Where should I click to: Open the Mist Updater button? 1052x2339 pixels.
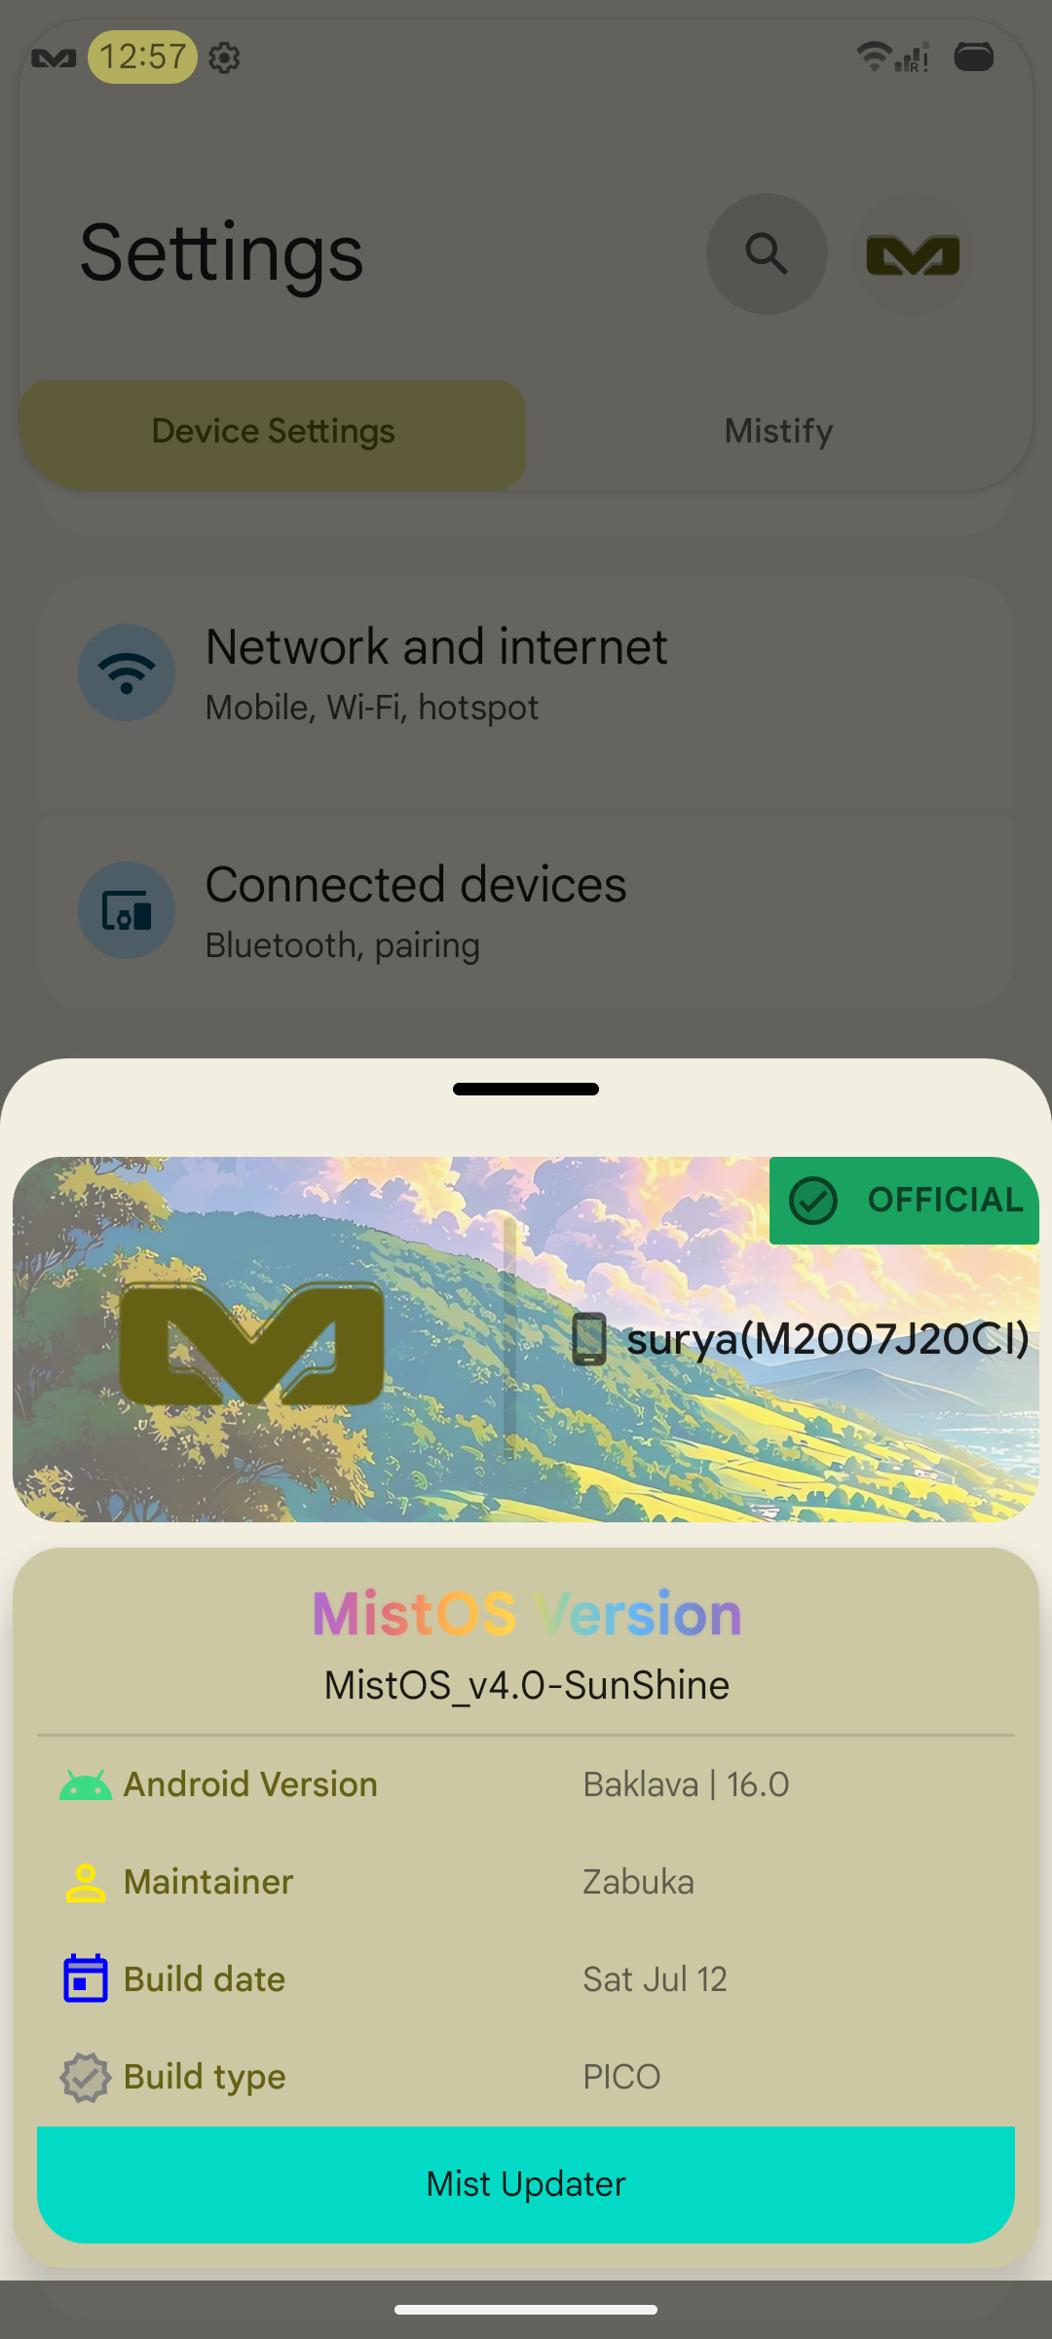click(x=526, y=2184)
